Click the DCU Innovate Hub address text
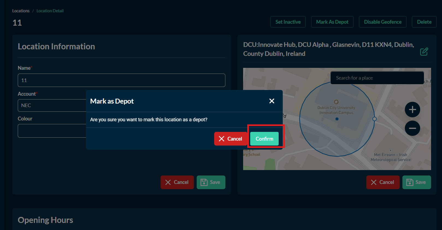Viewport: 442px width, 230px height. point(329,49)
